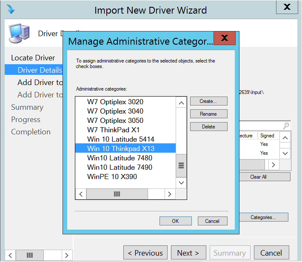Click wizard driver table scroll down arrow
This screenshot has height=262, width=302.
[x=285, y=154]
